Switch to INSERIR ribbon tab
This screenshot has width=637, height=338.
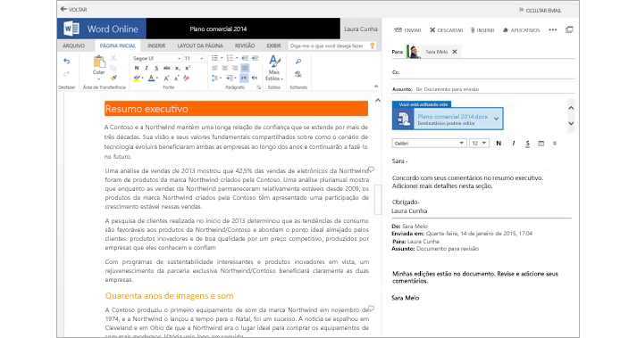(x=156, y=45)
